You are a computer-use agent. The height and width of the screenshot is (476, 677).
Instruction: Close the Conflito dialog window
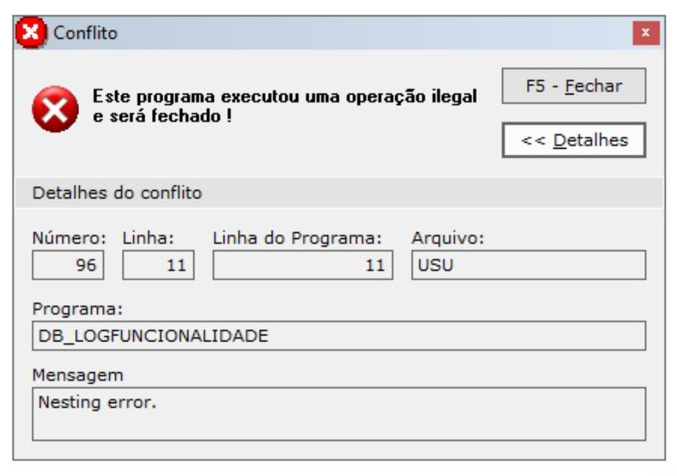click(646, 33)
